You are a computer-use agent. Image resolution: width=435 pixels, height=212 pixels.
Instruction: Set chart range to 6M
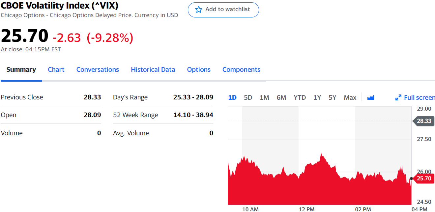point(281,97)
